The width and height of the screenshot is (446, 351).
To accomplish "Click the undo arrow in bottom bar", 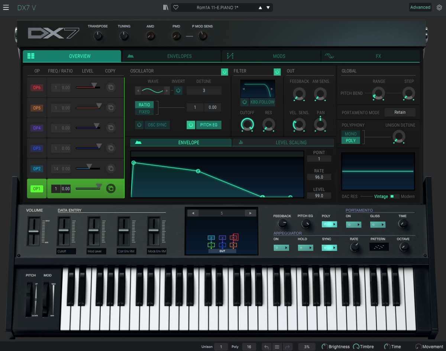I will [266, 347].
